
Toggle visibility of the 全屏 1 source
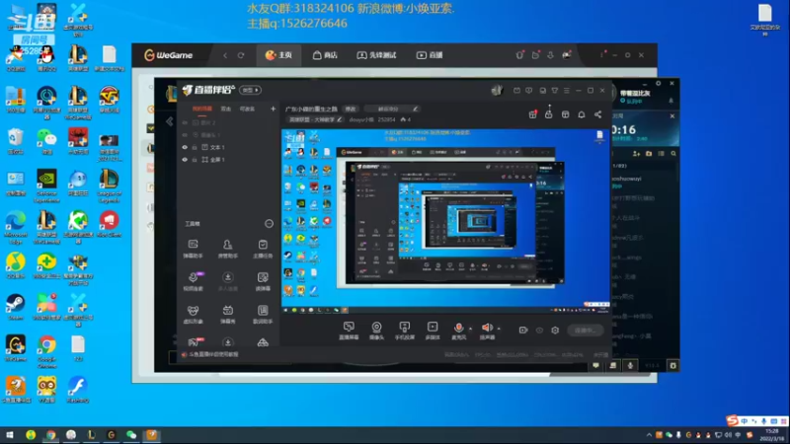(x=185, y=160)
